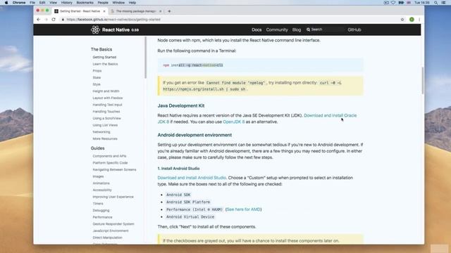
Task: Open the See here for AMD link
Action: pos(243,209)
